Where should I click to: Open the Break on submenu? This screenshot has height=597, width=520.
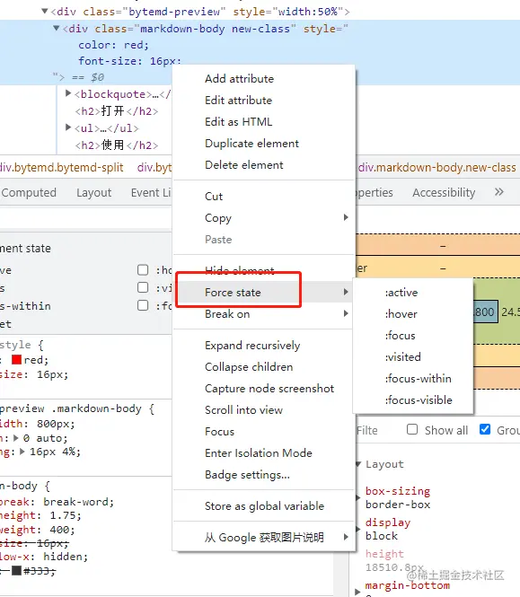[x=264, y=313]
